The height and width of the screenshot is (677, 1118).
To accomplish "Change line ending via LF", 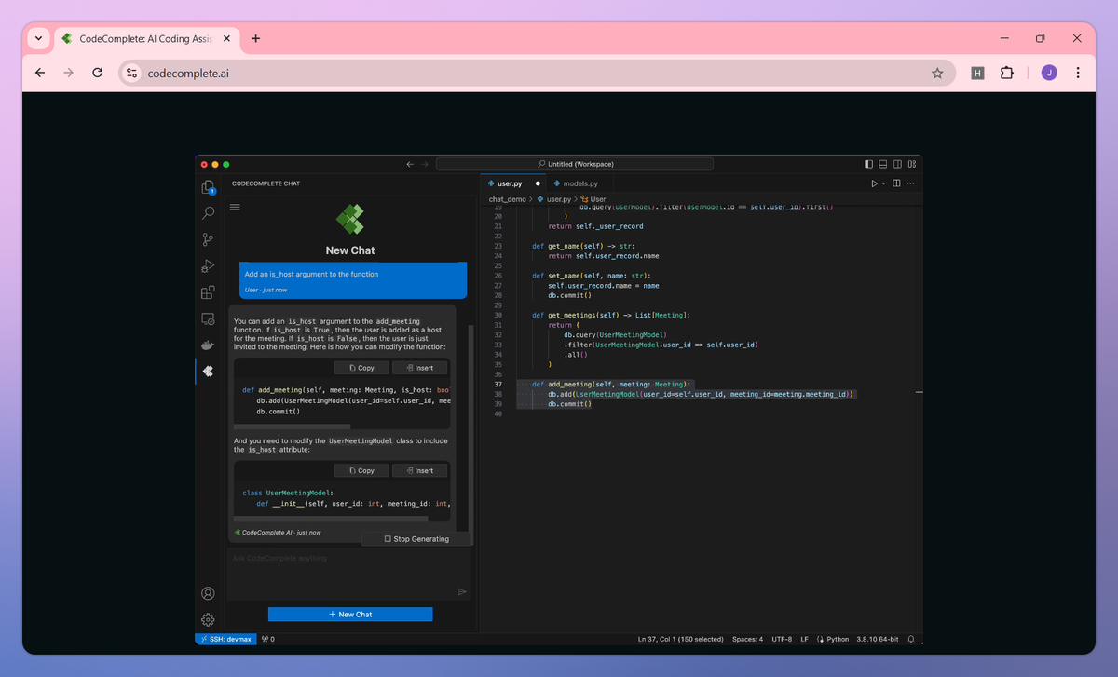I will [x=805, y=639].
